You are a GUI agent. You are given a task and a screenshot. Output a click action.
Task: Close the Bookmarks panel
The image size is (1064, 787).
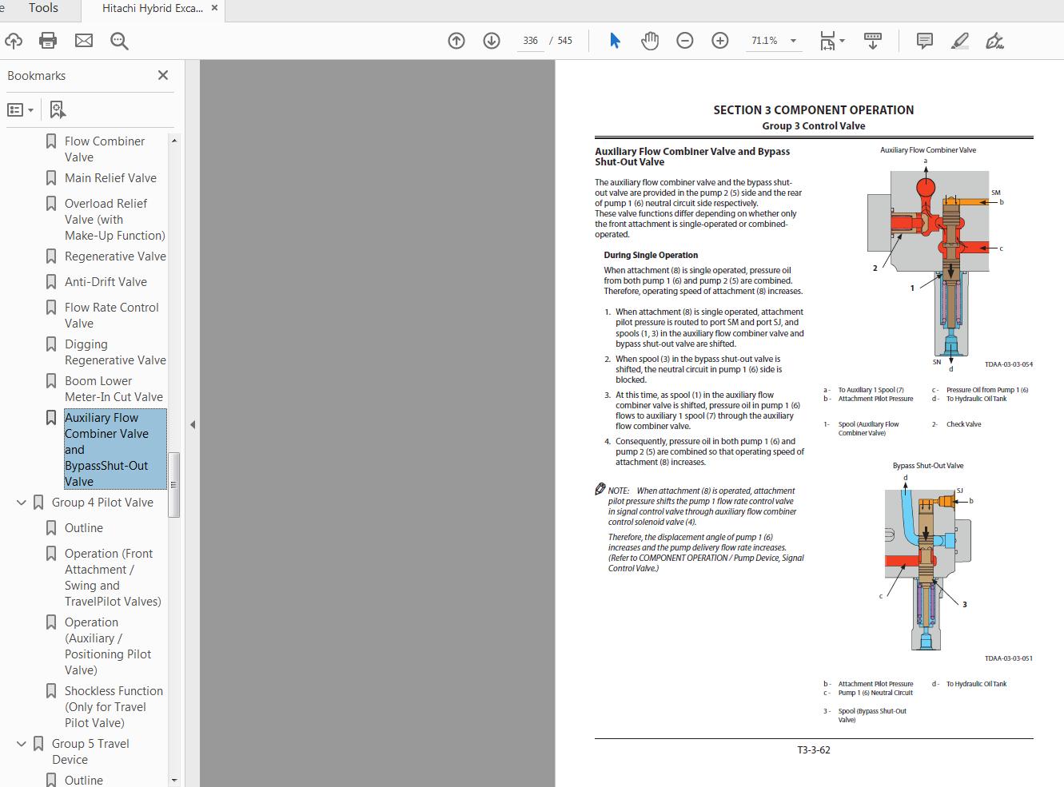pyautogui.click(x=163, y=75)
